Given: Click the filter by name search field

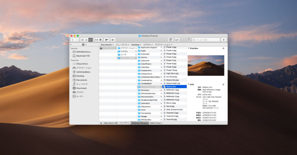Looking at the screenshot, I should (x=207, y=40).
